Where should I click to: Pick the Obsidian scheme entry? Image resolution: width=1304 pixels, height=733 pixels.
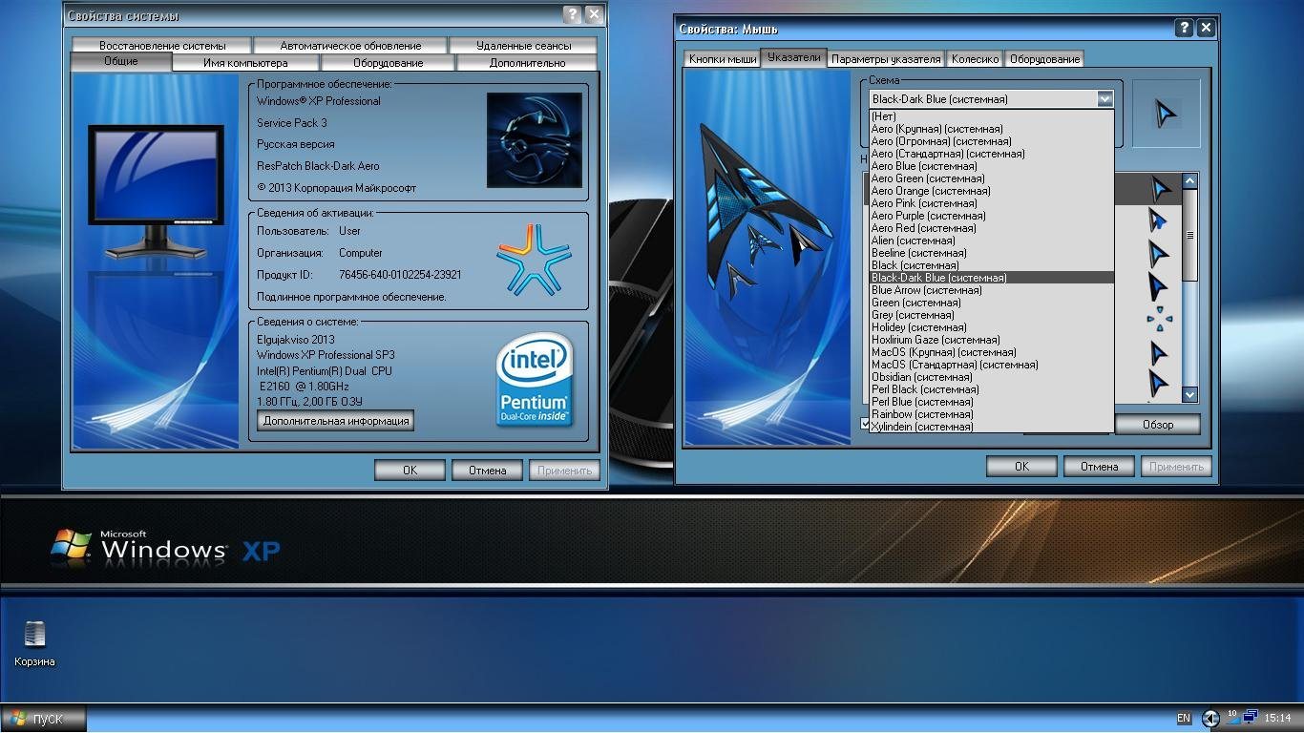coord(991,377)
